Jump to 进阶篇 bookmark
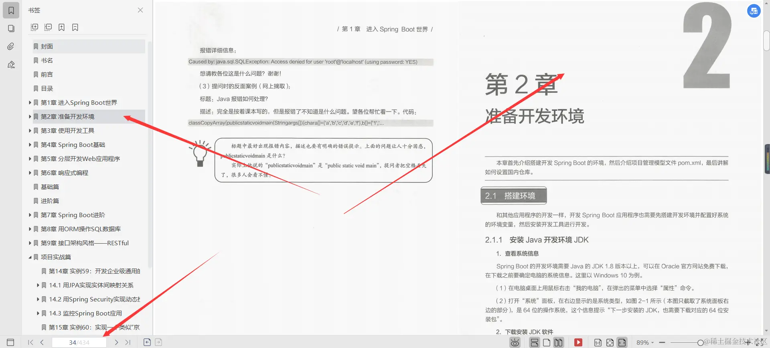 tap(89, 201)
